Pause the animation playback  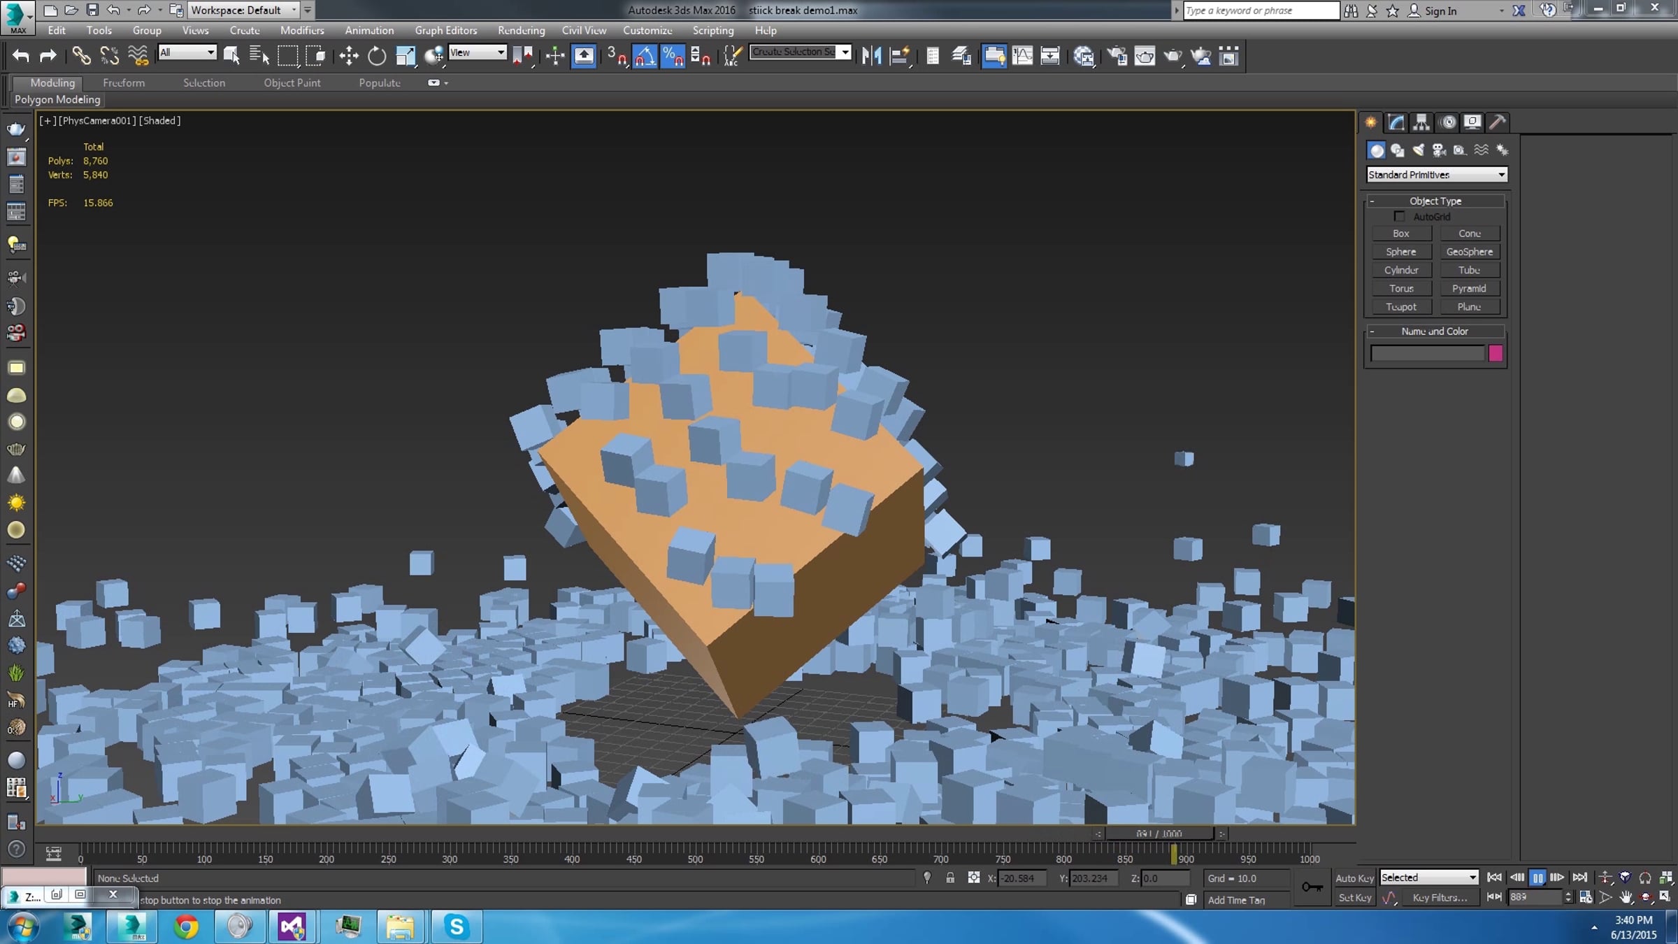(x=1537, y=878)
